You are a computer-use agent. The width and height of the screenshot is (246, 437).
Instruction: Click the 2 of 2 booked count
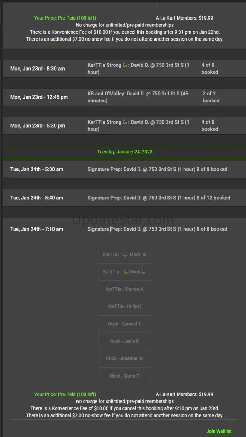click(211, 97)
